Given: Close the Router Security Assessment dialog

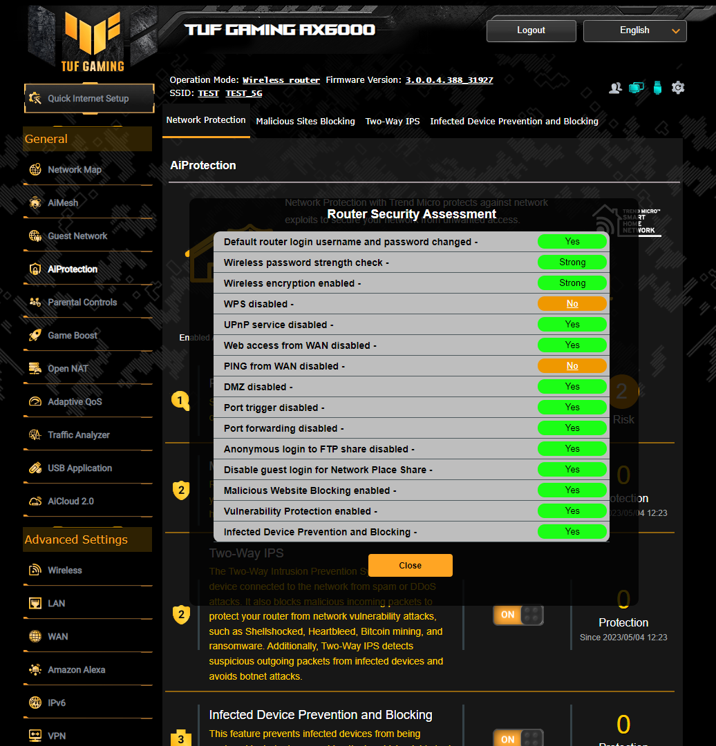Looking at the screenshot, I should (x=411, y=565).
